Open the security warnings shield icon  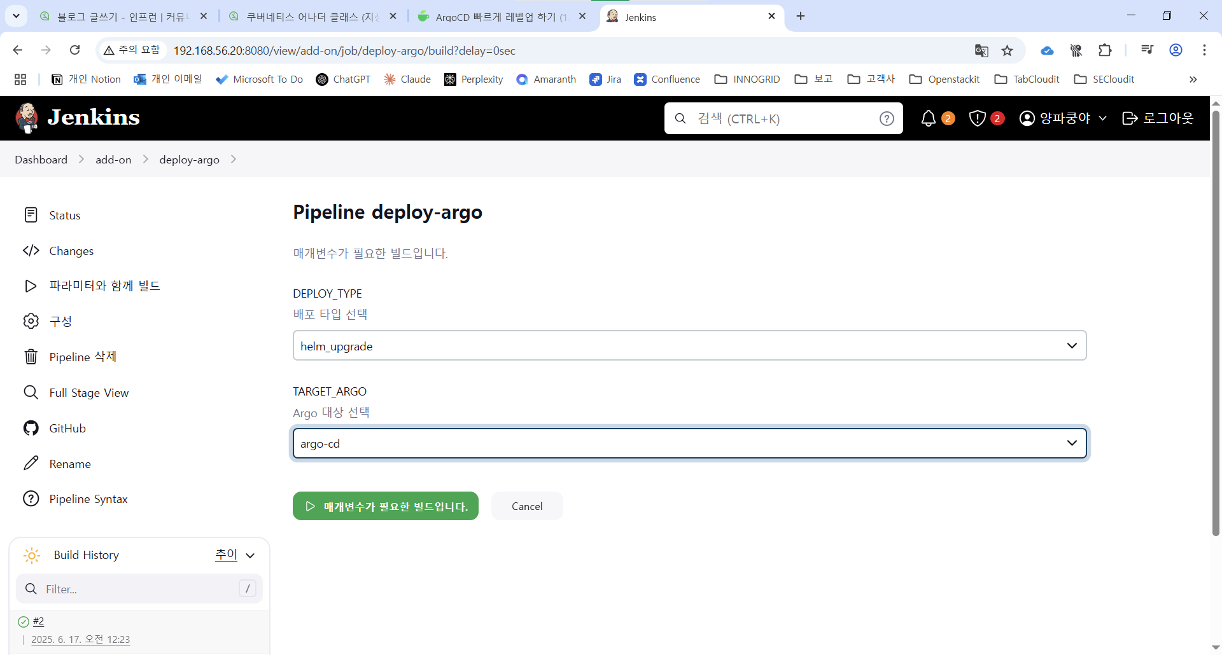point(978,118)
